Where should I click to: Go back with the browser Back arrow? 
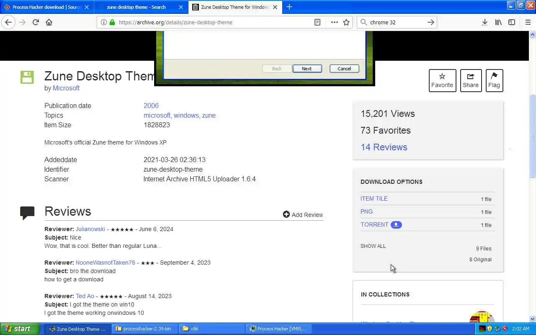click(8, 22)
